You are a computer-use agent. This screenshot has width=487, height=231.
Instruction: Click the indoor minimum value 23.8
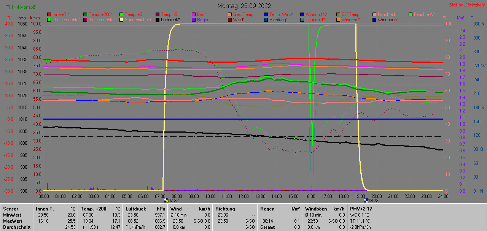coord(72,215)
